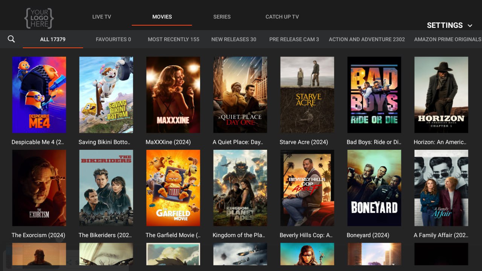Show the Favourites 0 category

click(x=113, y=39)
